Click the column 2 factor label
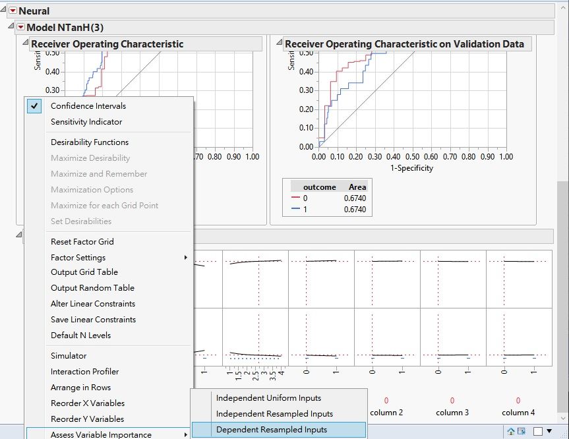This screenshot has width=569, height=439. [386, 413]
